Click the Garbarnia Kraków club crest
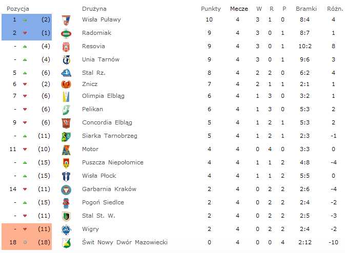Image resolution: width=345 pixels, height=253 pixels. click(x=66, y=189)
